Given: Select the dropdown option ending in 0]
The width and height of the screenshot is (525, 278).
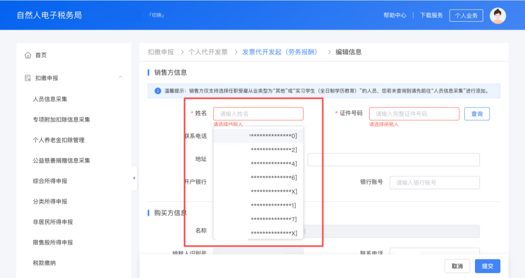Looking at the screenshot, I should (258, 136).
